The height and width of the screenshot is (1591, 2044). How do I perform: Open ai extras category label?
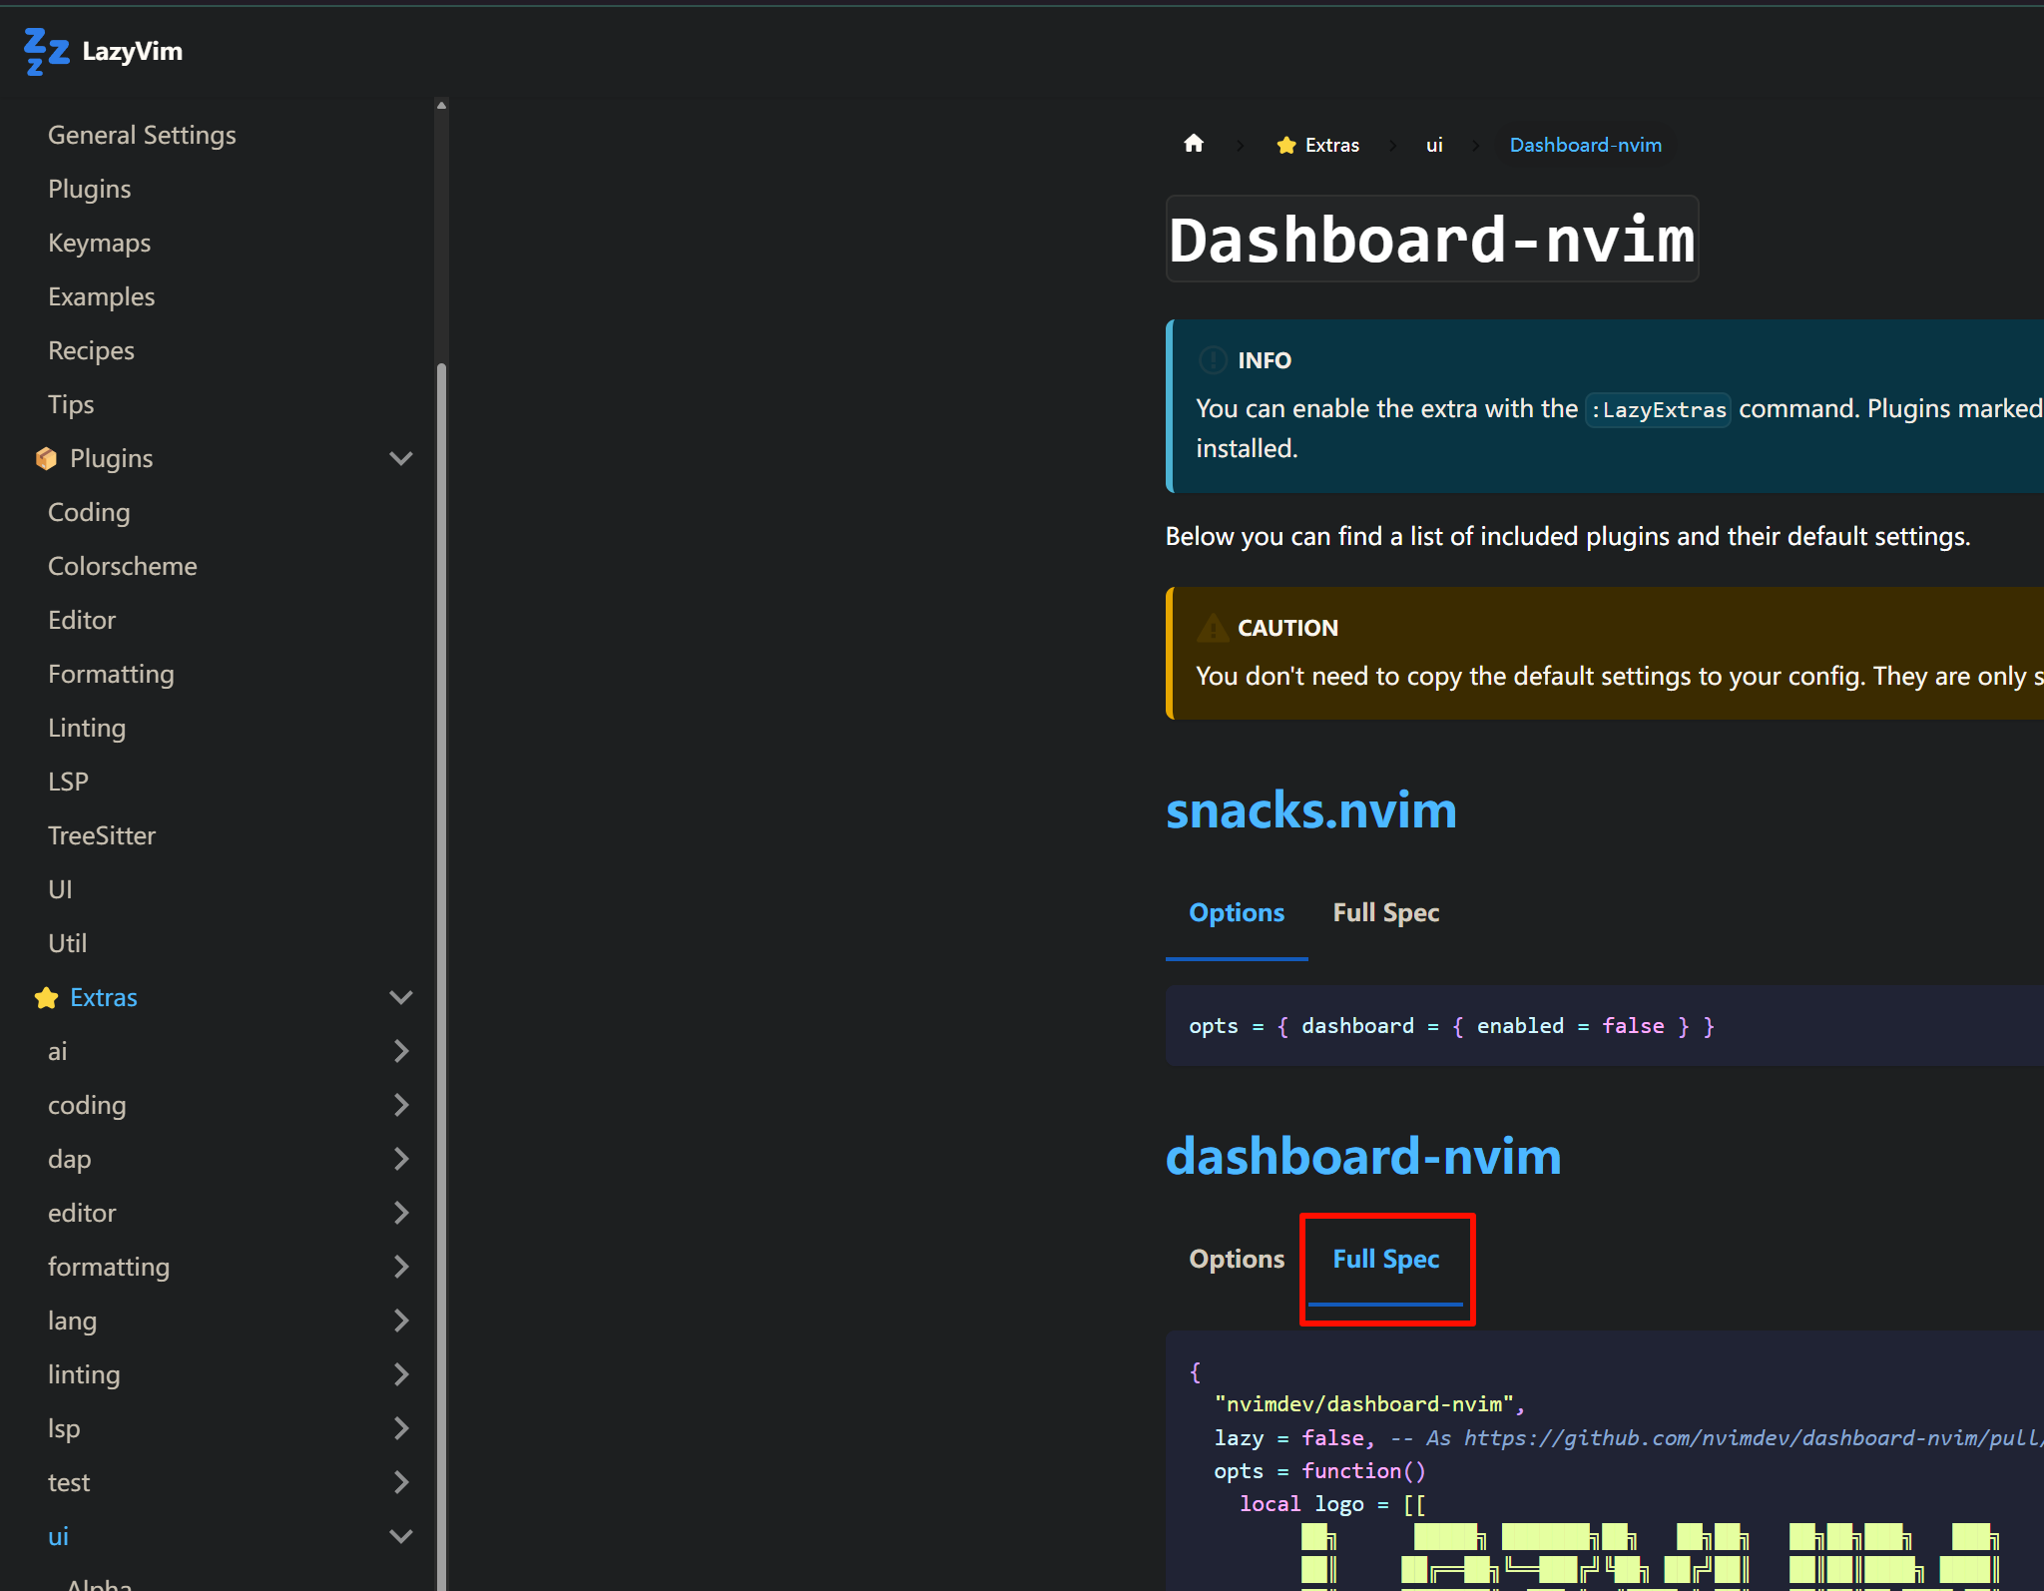pyautogui.click(x=58, y=1051)
